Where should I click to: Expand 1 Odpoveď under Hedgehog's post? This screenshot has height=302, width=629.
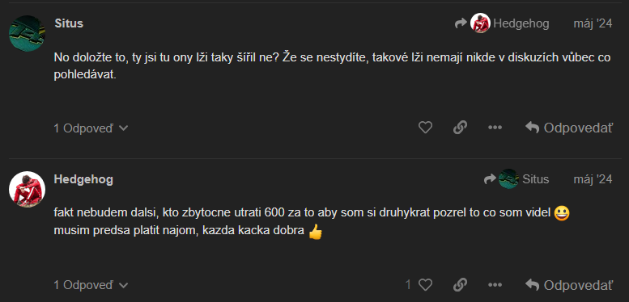[x=91, y=285]
